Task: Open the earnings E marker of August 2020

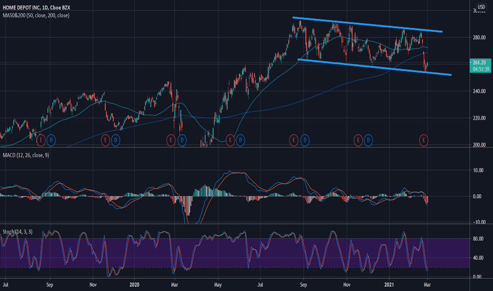Action: [294, 140]
